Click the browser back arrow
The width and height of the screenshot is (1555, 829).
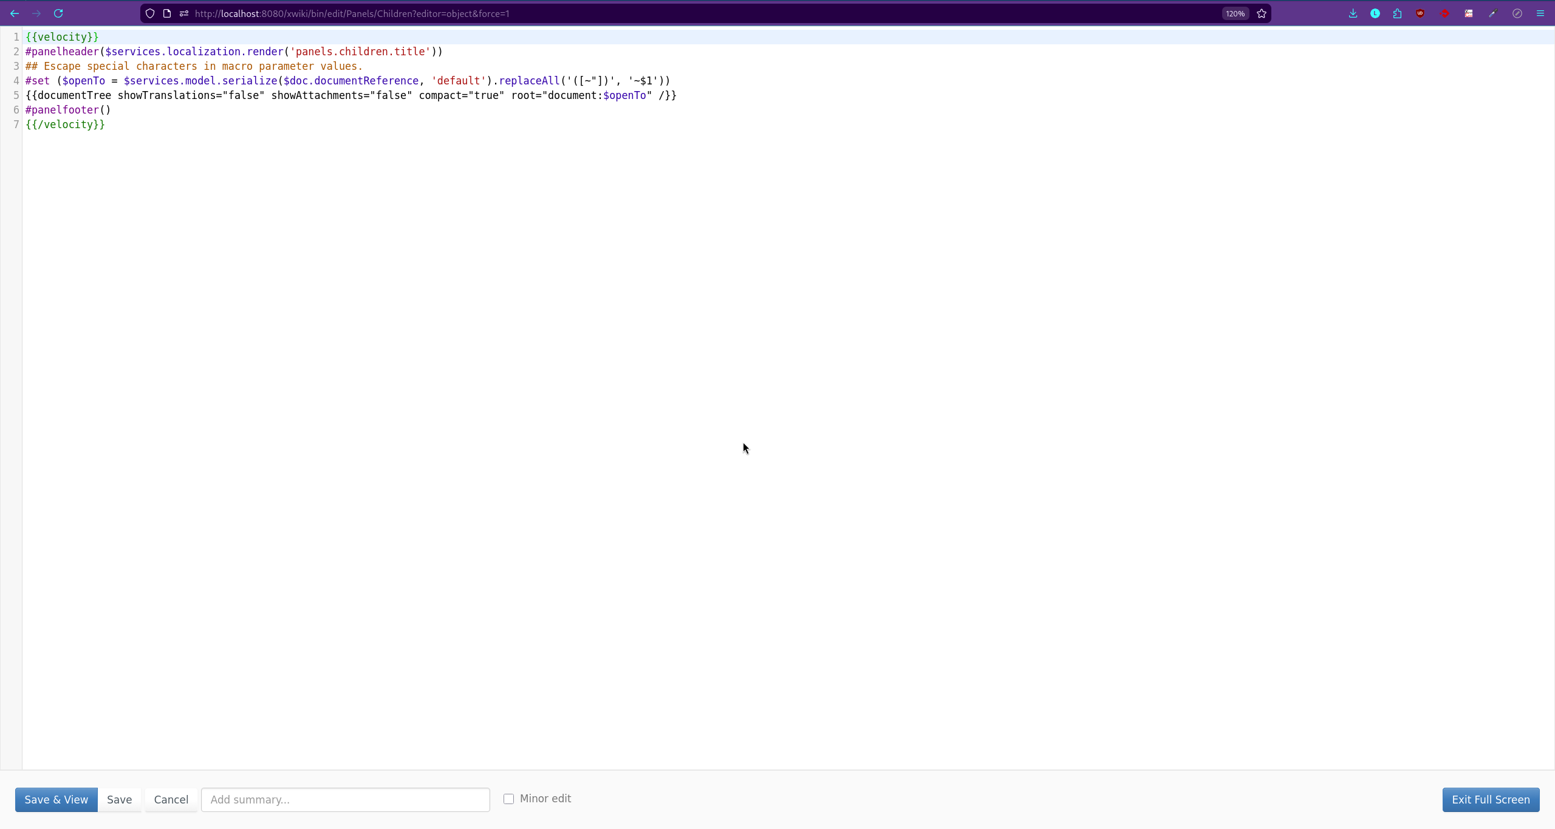(x=15, y=13)
